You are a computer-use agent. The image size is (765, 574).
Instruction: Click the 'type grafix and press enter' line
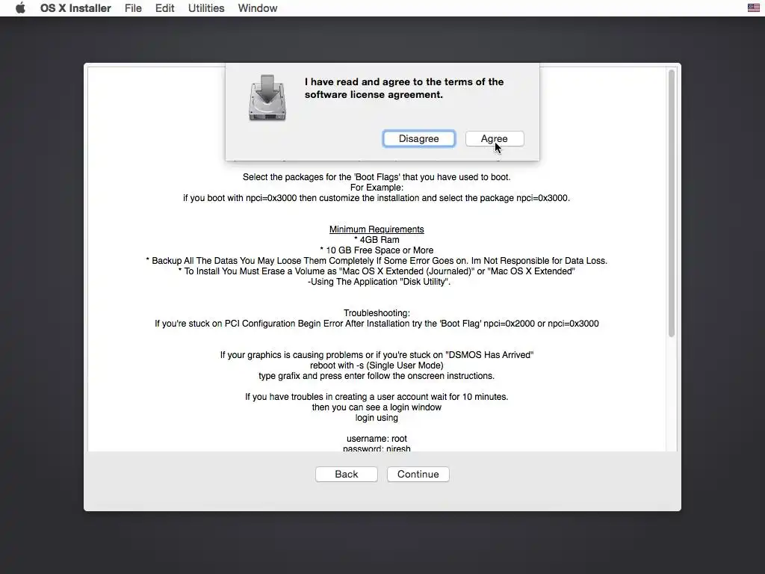pyautogui.click(x=377, y=376)
